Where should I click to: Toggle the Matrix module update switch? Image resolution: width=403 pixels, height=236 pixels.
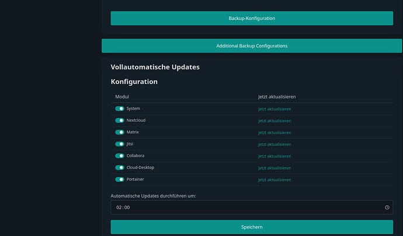[120, 132]
